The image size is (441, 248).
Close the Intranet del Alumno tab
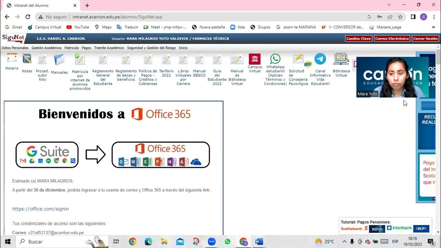coord(75,6)
